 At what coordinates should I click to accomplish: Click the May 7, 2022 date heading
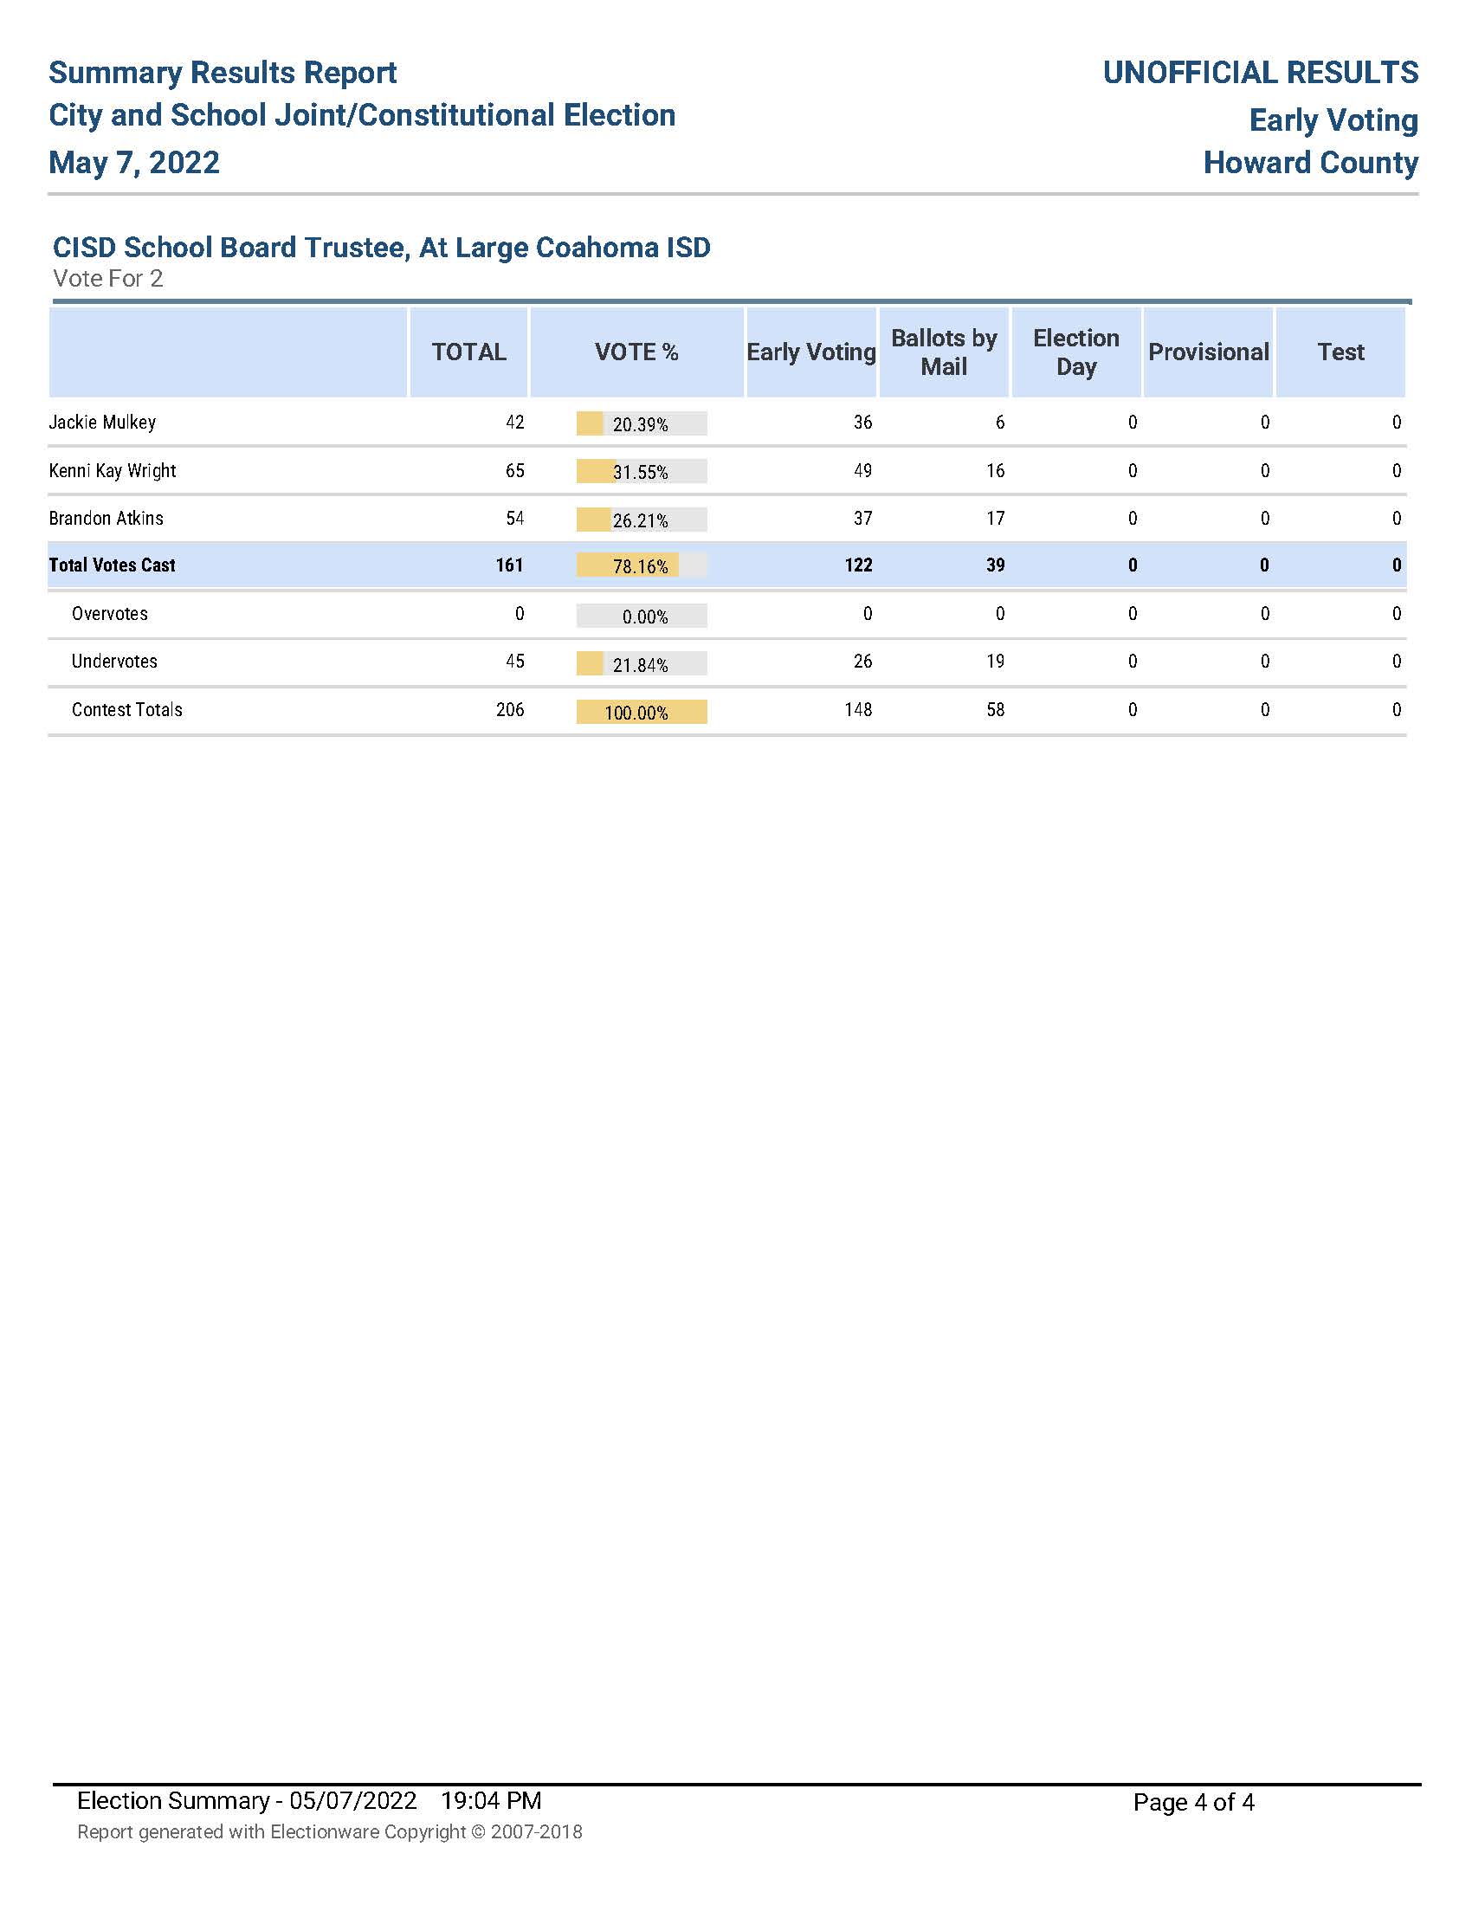134,163
